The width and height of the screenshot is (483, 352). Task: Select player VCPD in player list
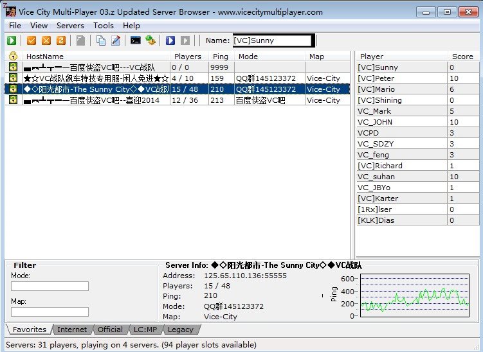417,132
